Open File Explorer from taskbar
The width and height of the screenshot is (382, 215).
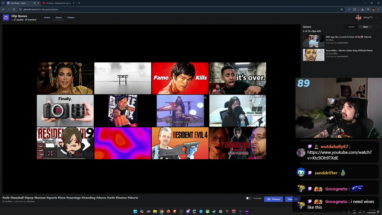(x=155, y=211)
